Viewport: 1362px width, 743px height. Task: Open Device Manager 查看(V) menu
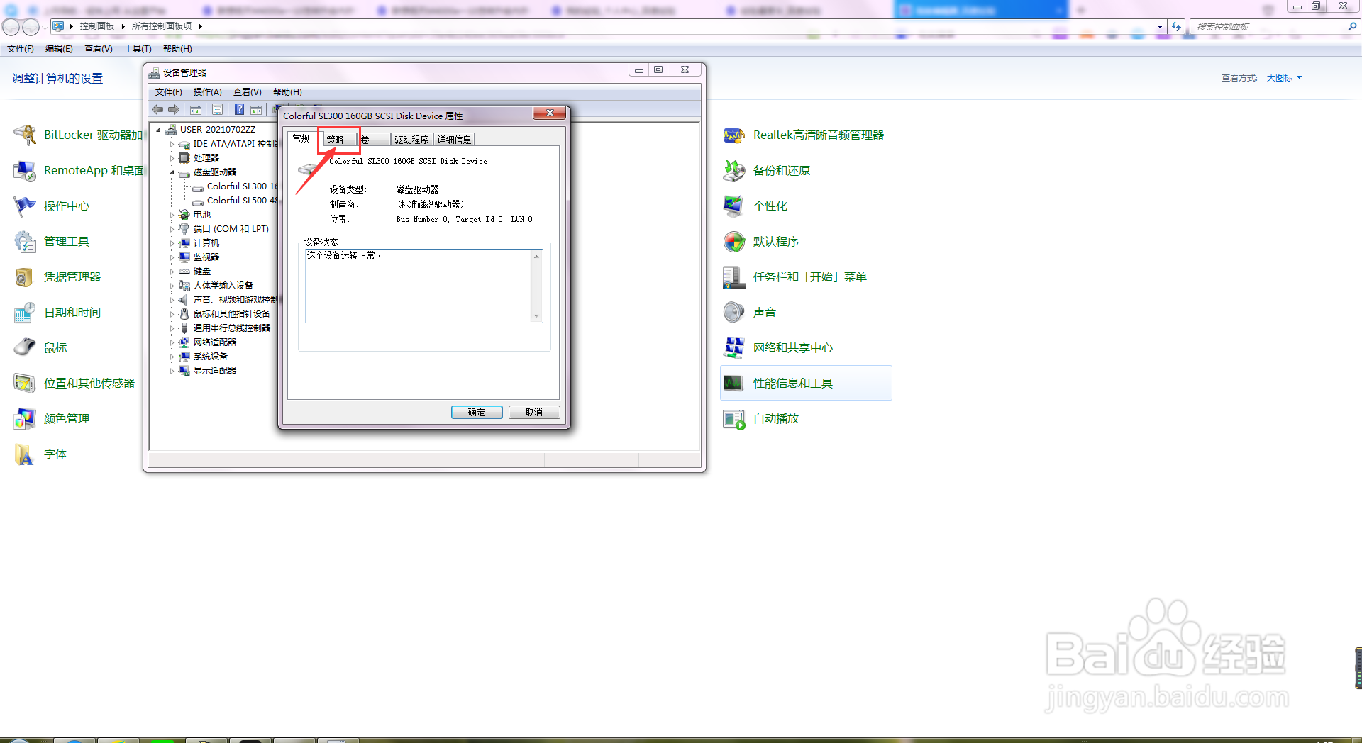248,92
